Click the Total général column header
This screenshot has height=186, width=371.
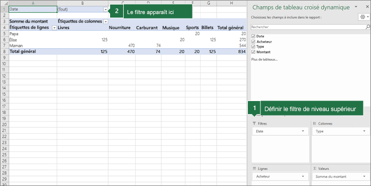coord(230,28)
